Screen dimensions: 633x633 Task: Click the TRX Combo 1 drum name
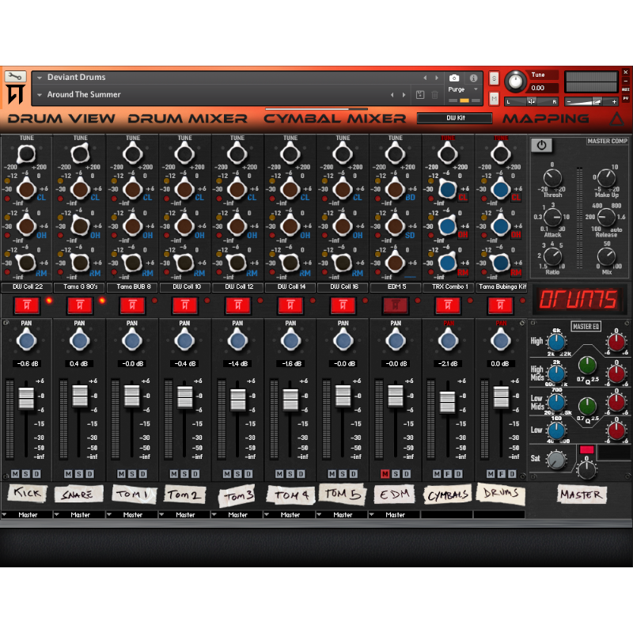point(447,287)
